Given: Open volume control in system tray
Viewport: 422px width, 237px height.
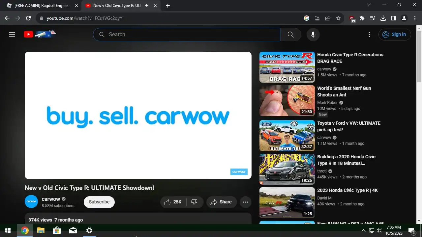Looking at the screenshot, I should pyautogui.click(x=379, y=230).
